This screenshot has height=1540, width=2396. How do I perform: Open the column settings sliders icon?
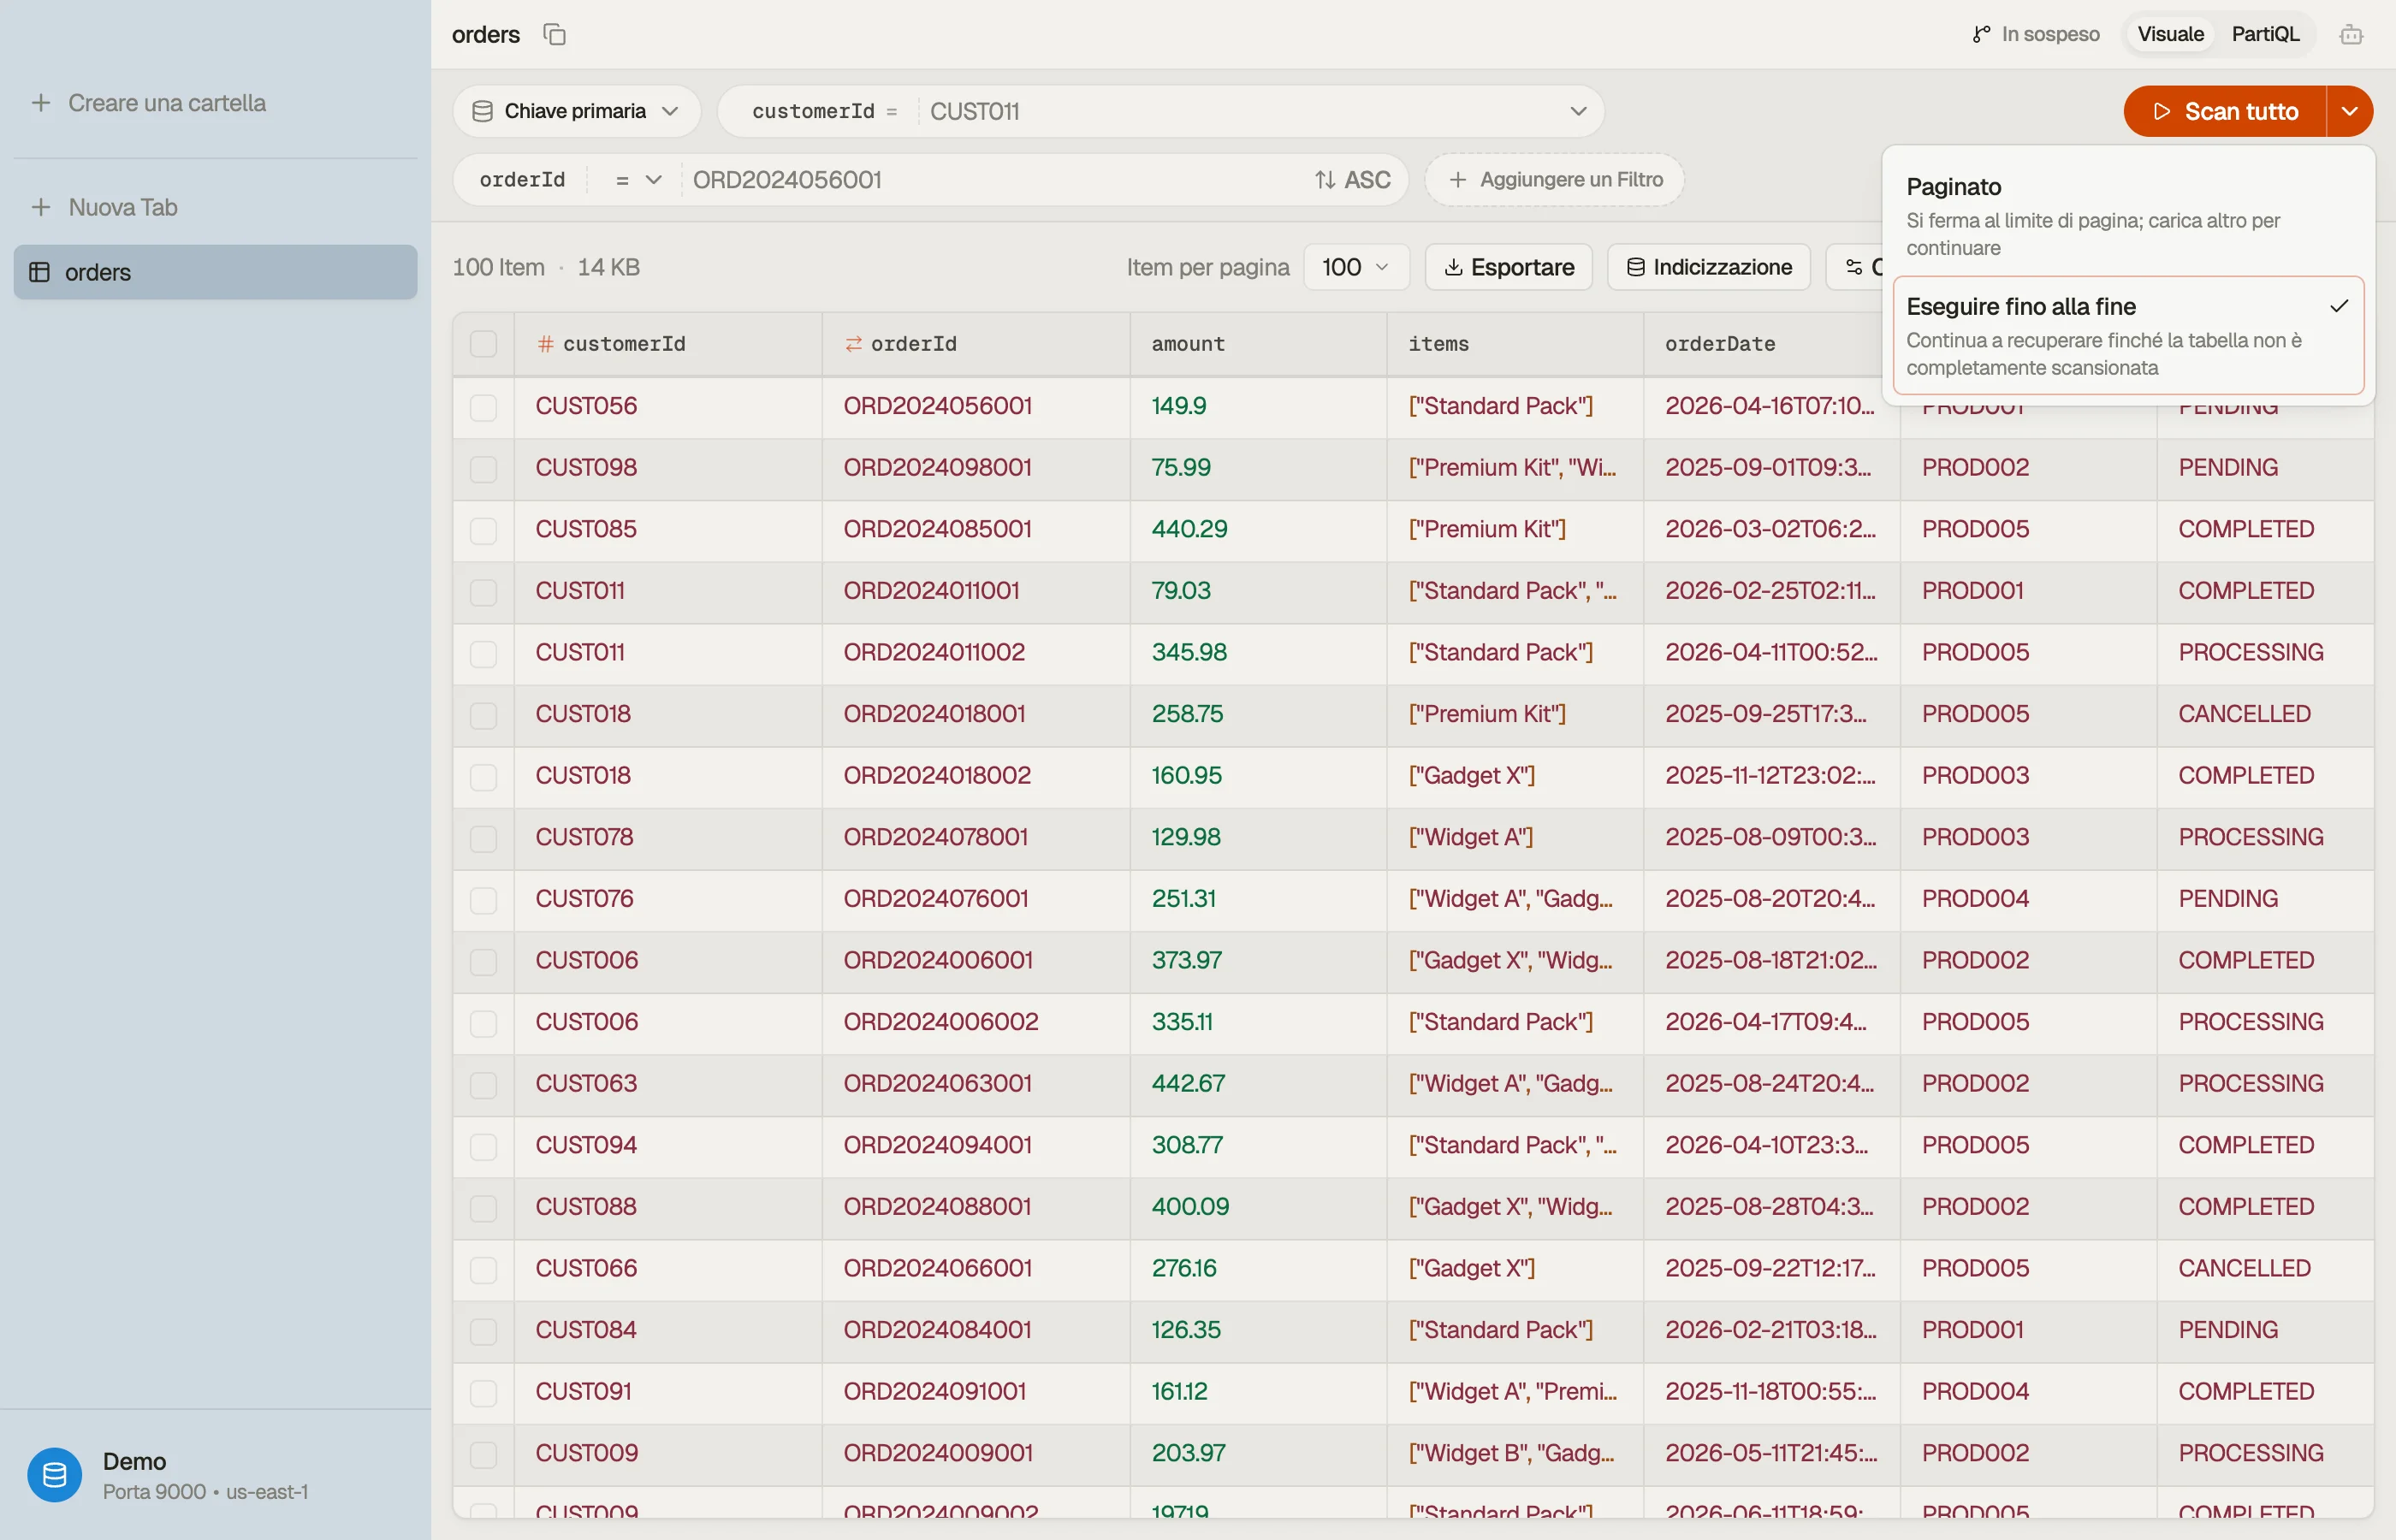point(1853,267)
